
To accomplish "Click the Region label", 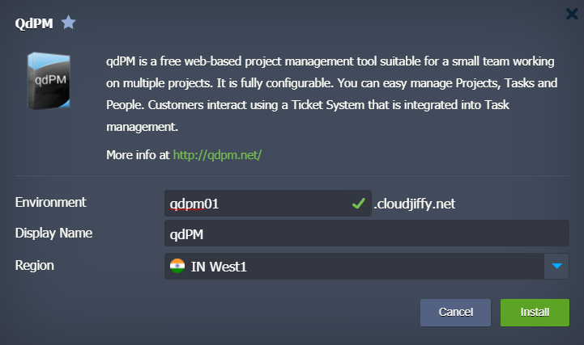I will (x=35, y=264).
